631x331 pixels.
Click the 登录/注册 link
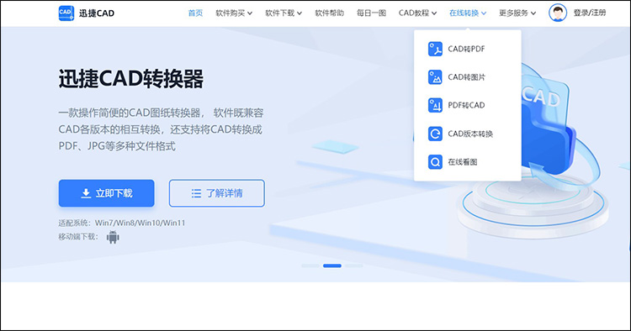pos(590,13)
